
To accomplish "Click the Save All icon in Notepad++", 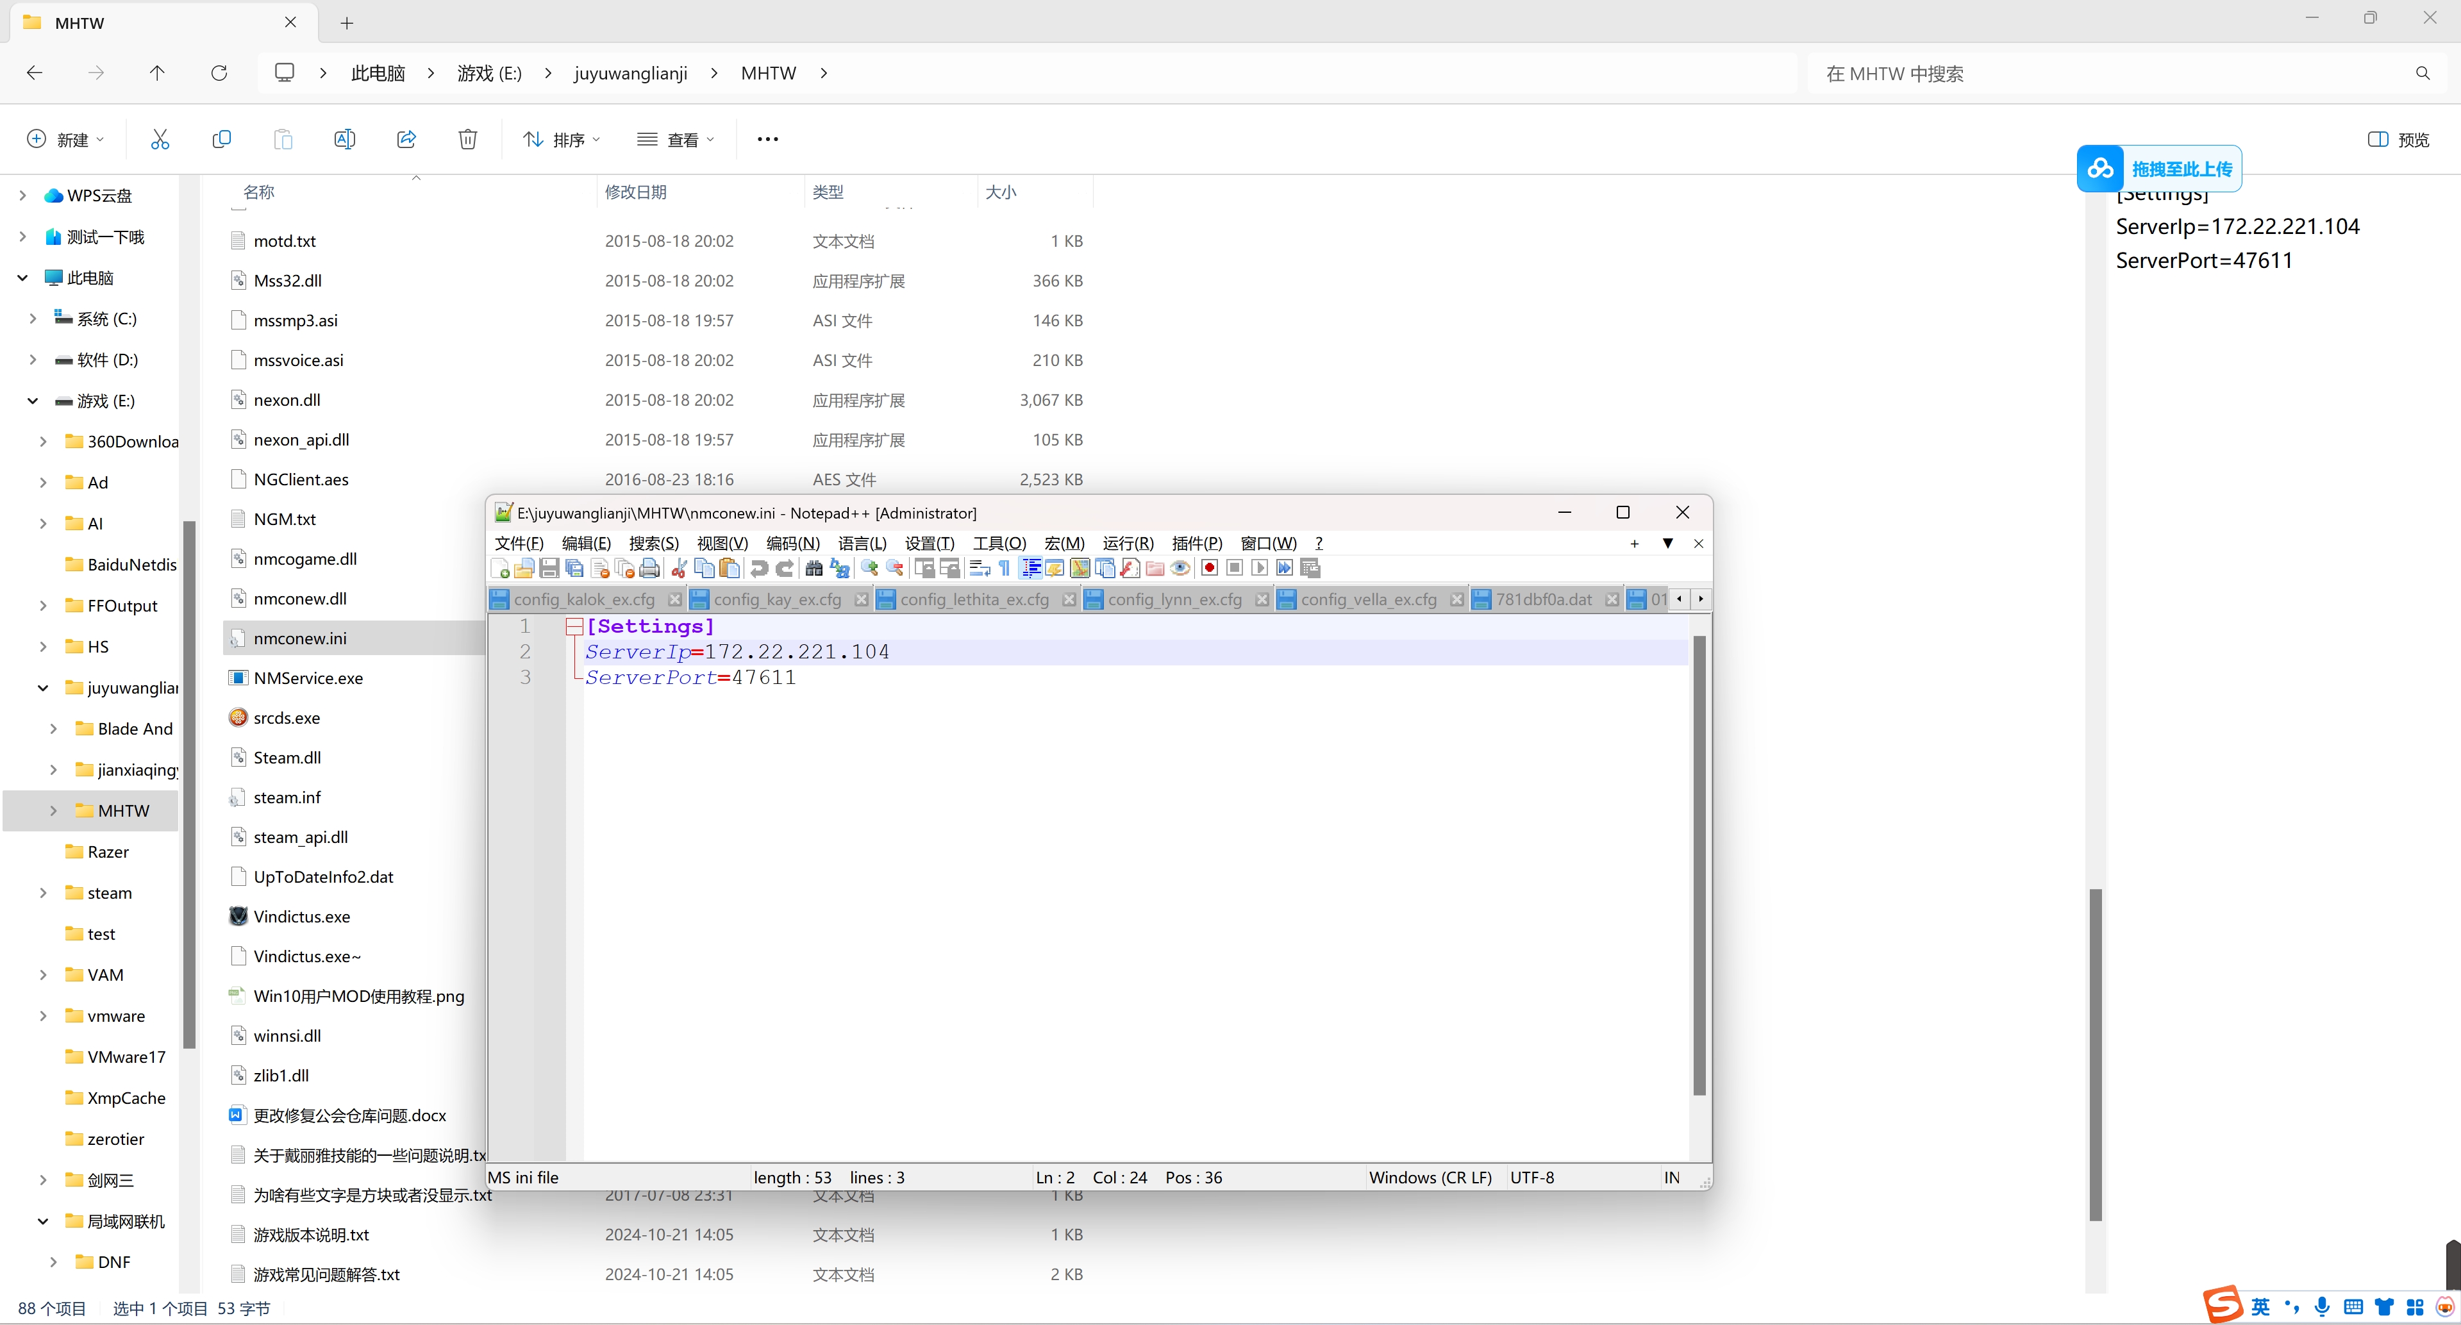I will coord(574,569).
